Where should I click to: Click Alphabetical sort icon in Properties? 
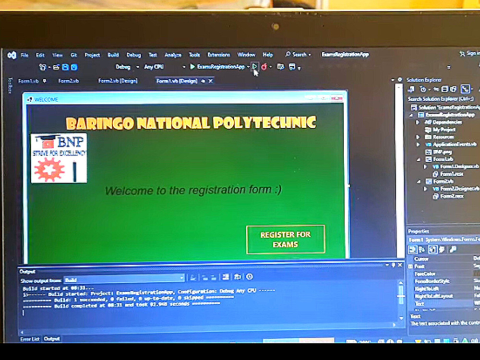(x=421, y=250)
